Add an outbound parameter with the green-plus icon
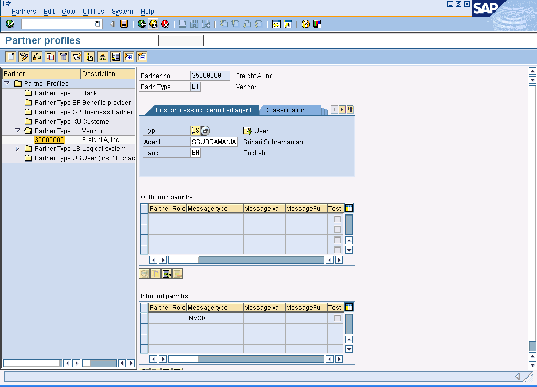Image resolution: width=537 pixels, height=387 pixels. point(166,274)
